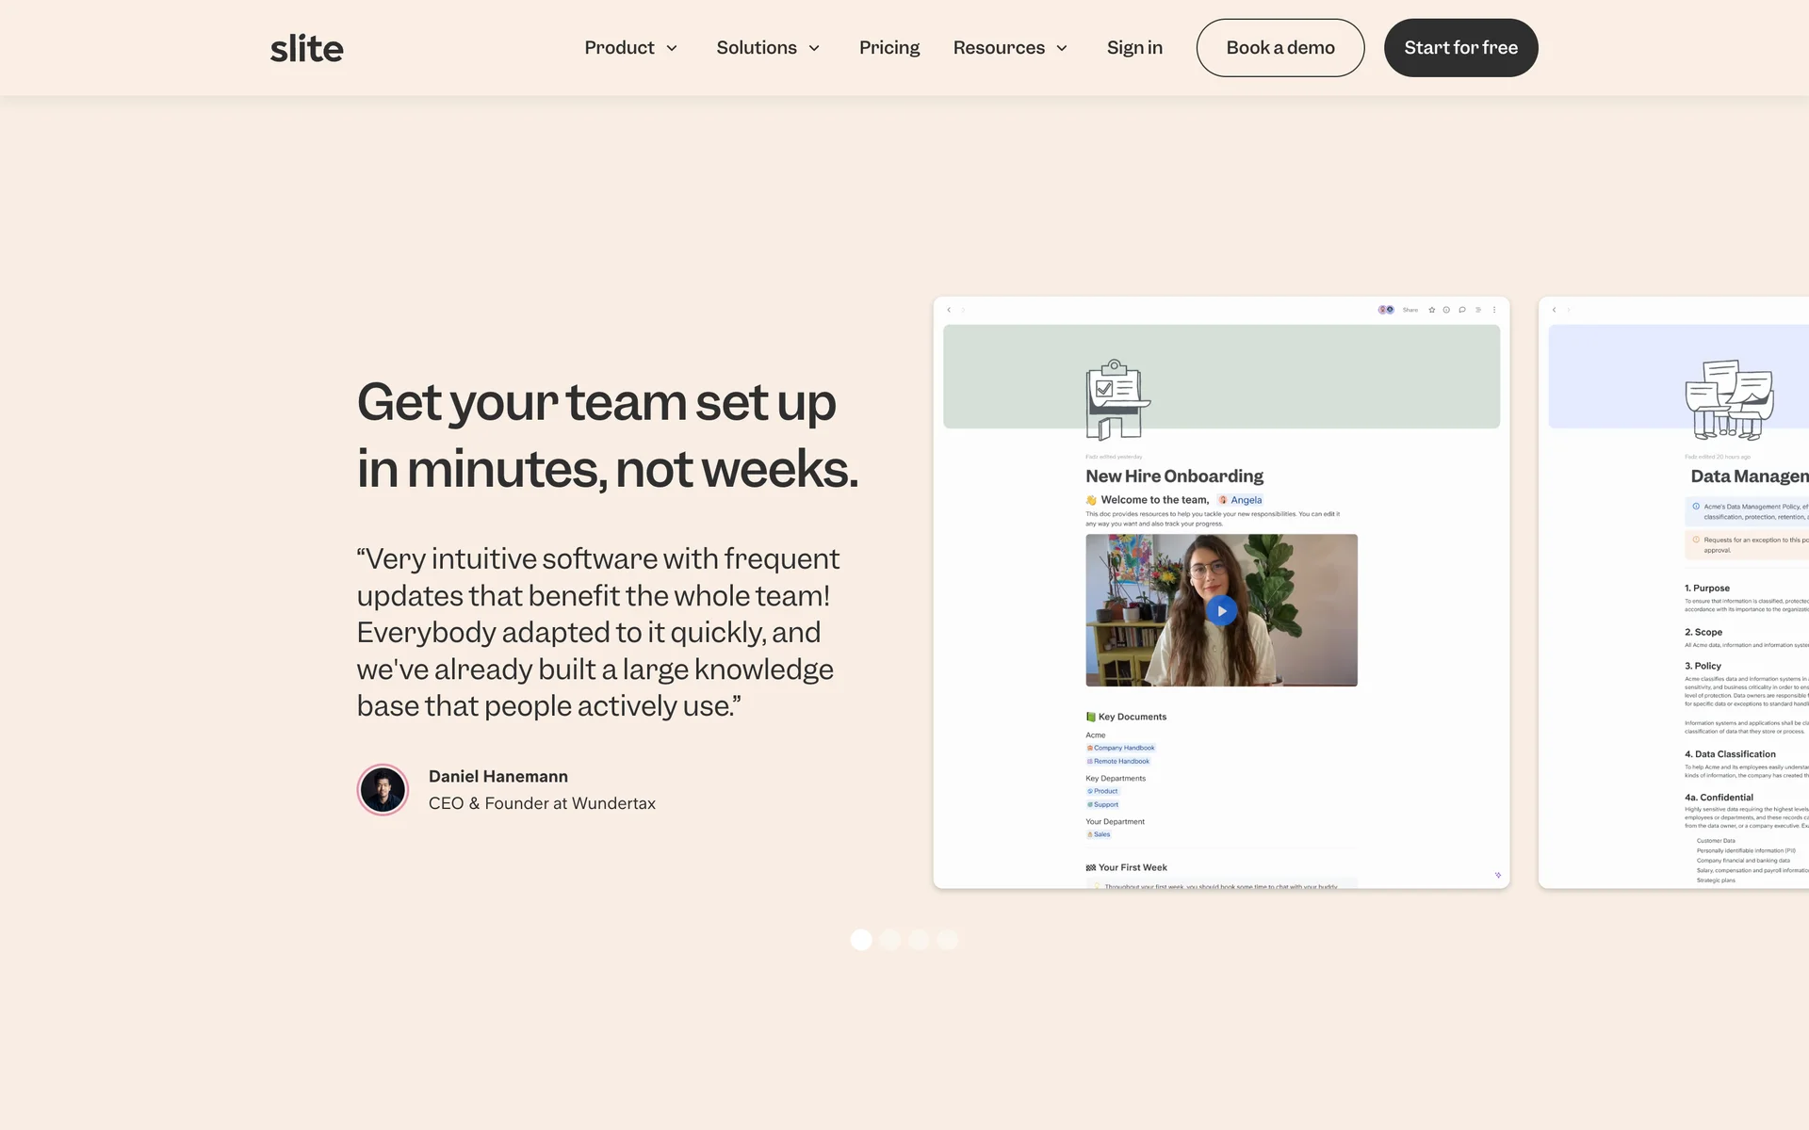Select the first carousel dot

point(860,940)
